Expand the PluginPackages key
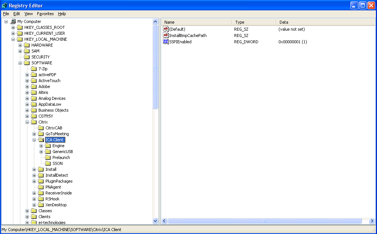 click(34, 181)
